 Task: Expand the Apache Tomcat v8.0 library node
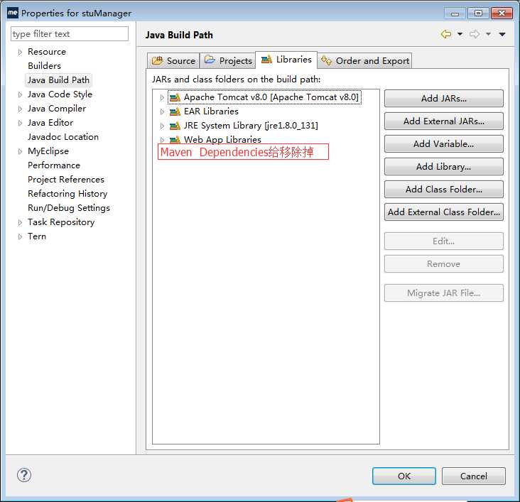tap(162, 97)
